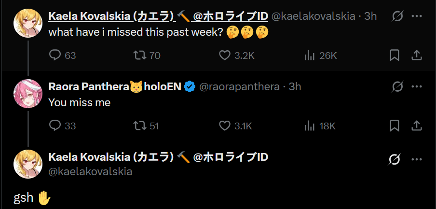This screenshot has height=209, width=436.
Task: View analytics of tweet with 26K views
Action: [x=309, y=56]
